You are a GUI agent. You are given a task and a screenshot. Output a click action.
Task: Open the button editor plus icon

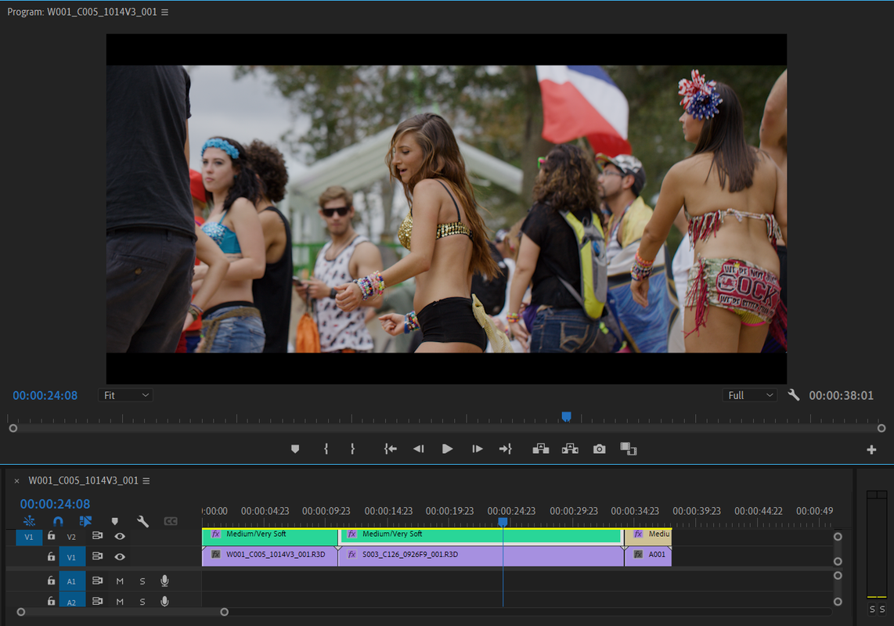click(x=871, y=450)
